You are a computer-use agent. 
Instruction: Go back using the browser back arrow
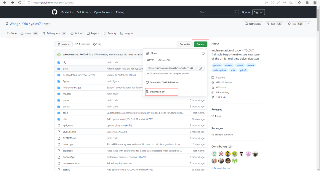5,3
